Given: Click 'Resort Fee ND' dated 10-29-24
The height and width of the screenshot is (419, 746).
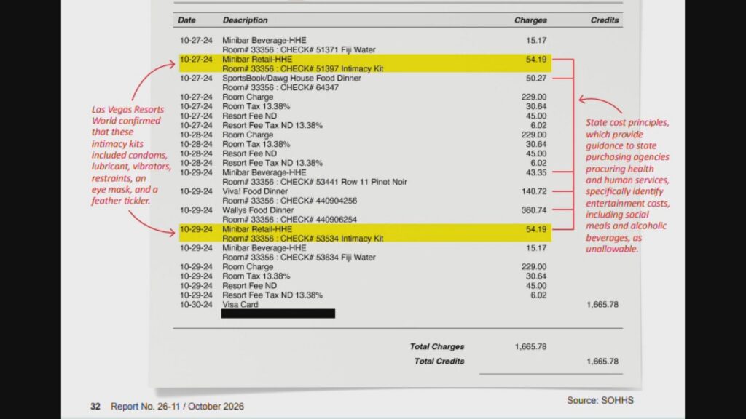Looking at the screenshot, I should [x=249, y=286].
